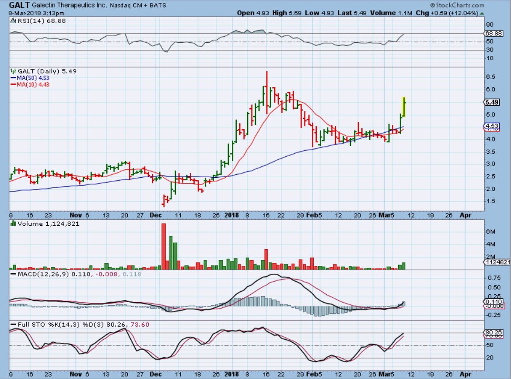Click the green up-arrow after Chg value
Screen dimensions: 511x379
point(482,13)
